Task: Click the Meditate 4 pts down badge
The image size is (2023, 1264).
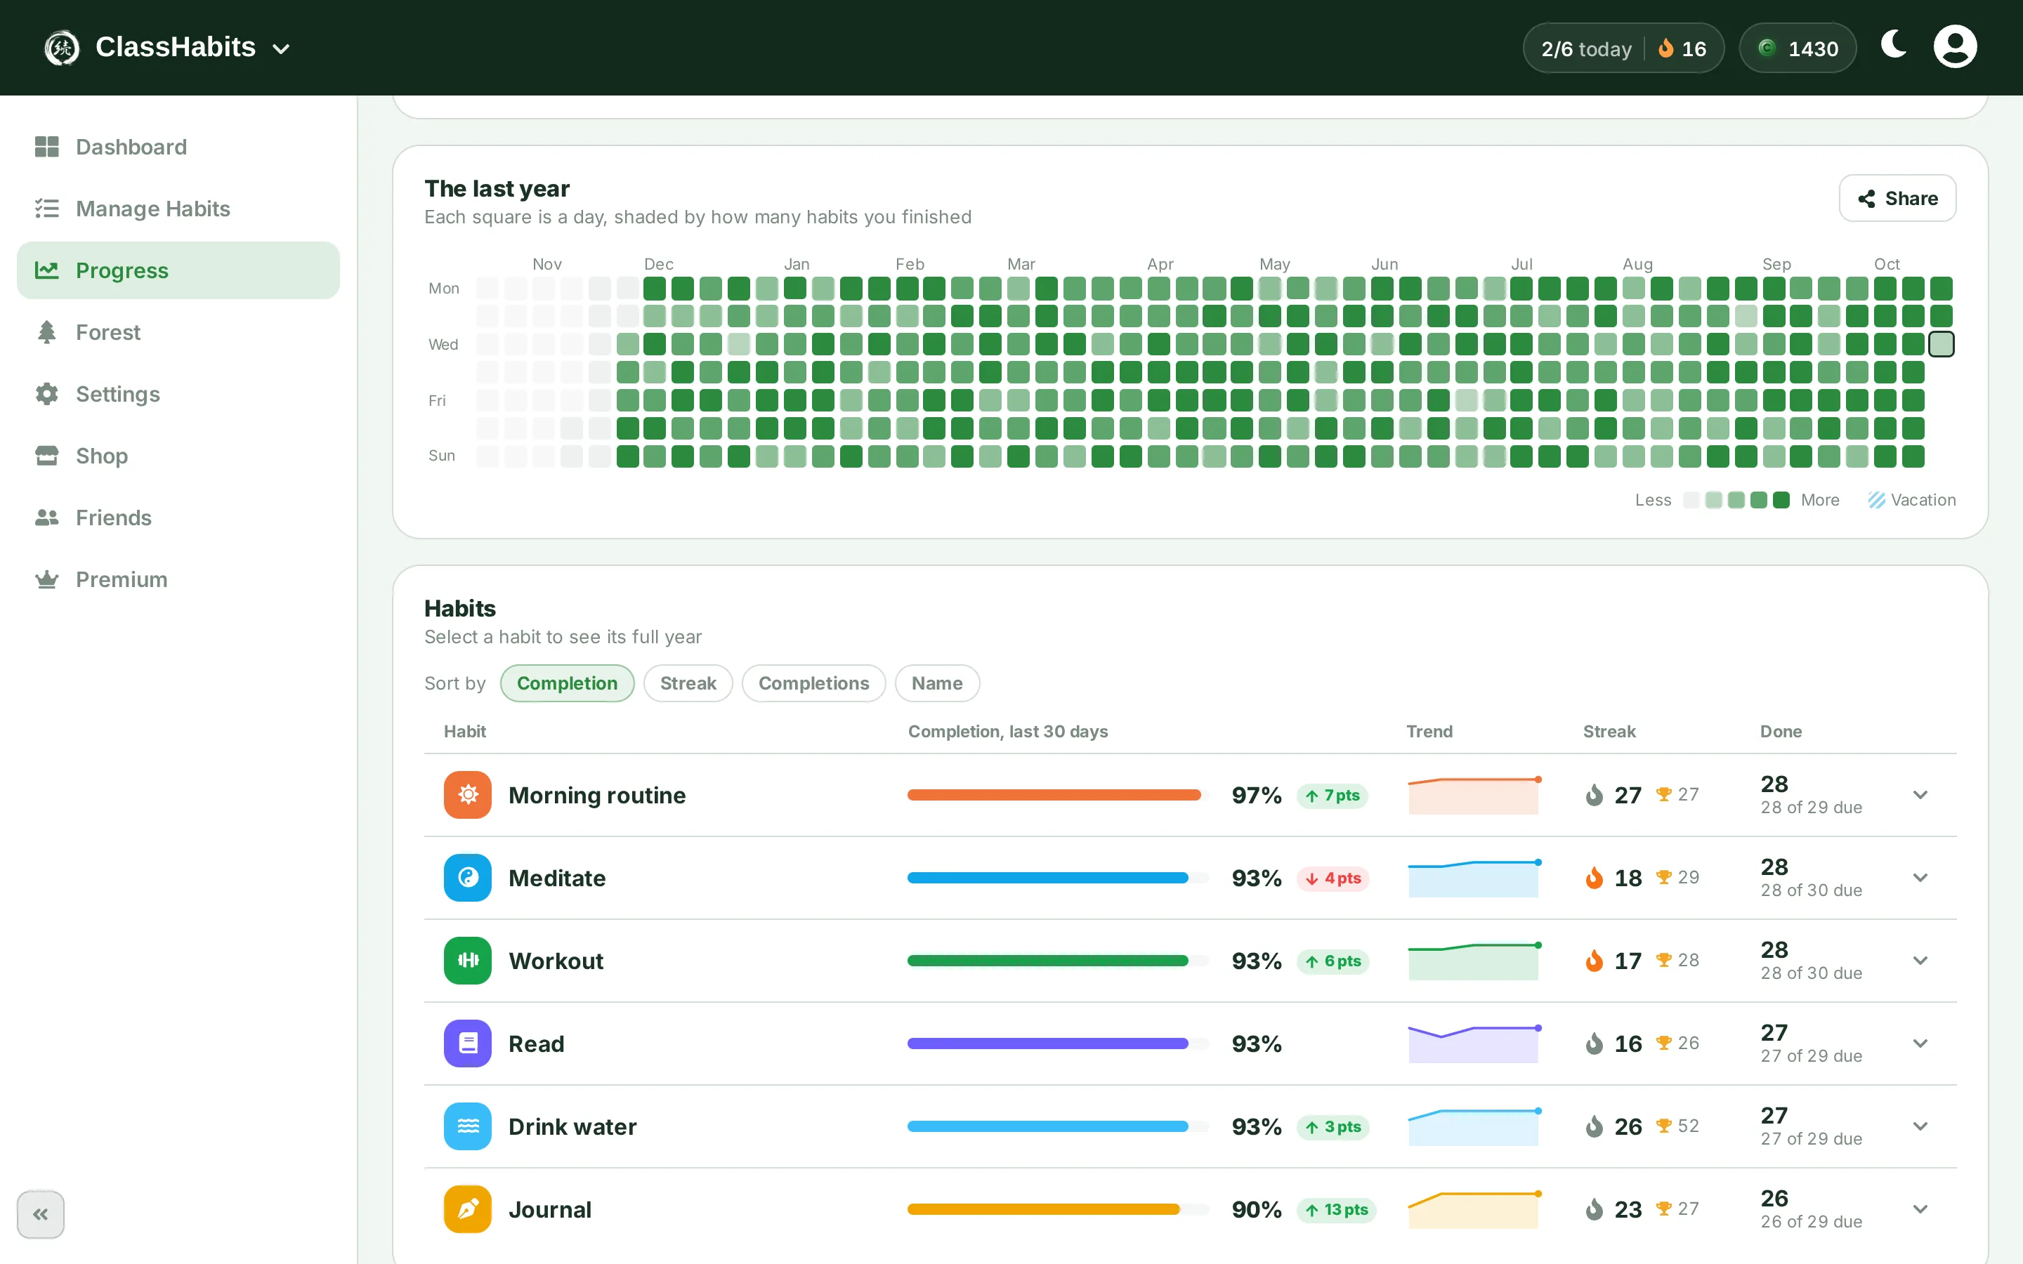Action: click(x=1334, y=878)
